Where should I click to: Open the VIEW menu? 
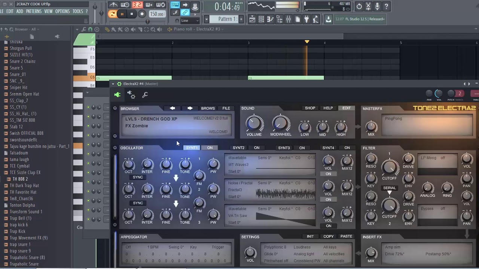point(49,12)
